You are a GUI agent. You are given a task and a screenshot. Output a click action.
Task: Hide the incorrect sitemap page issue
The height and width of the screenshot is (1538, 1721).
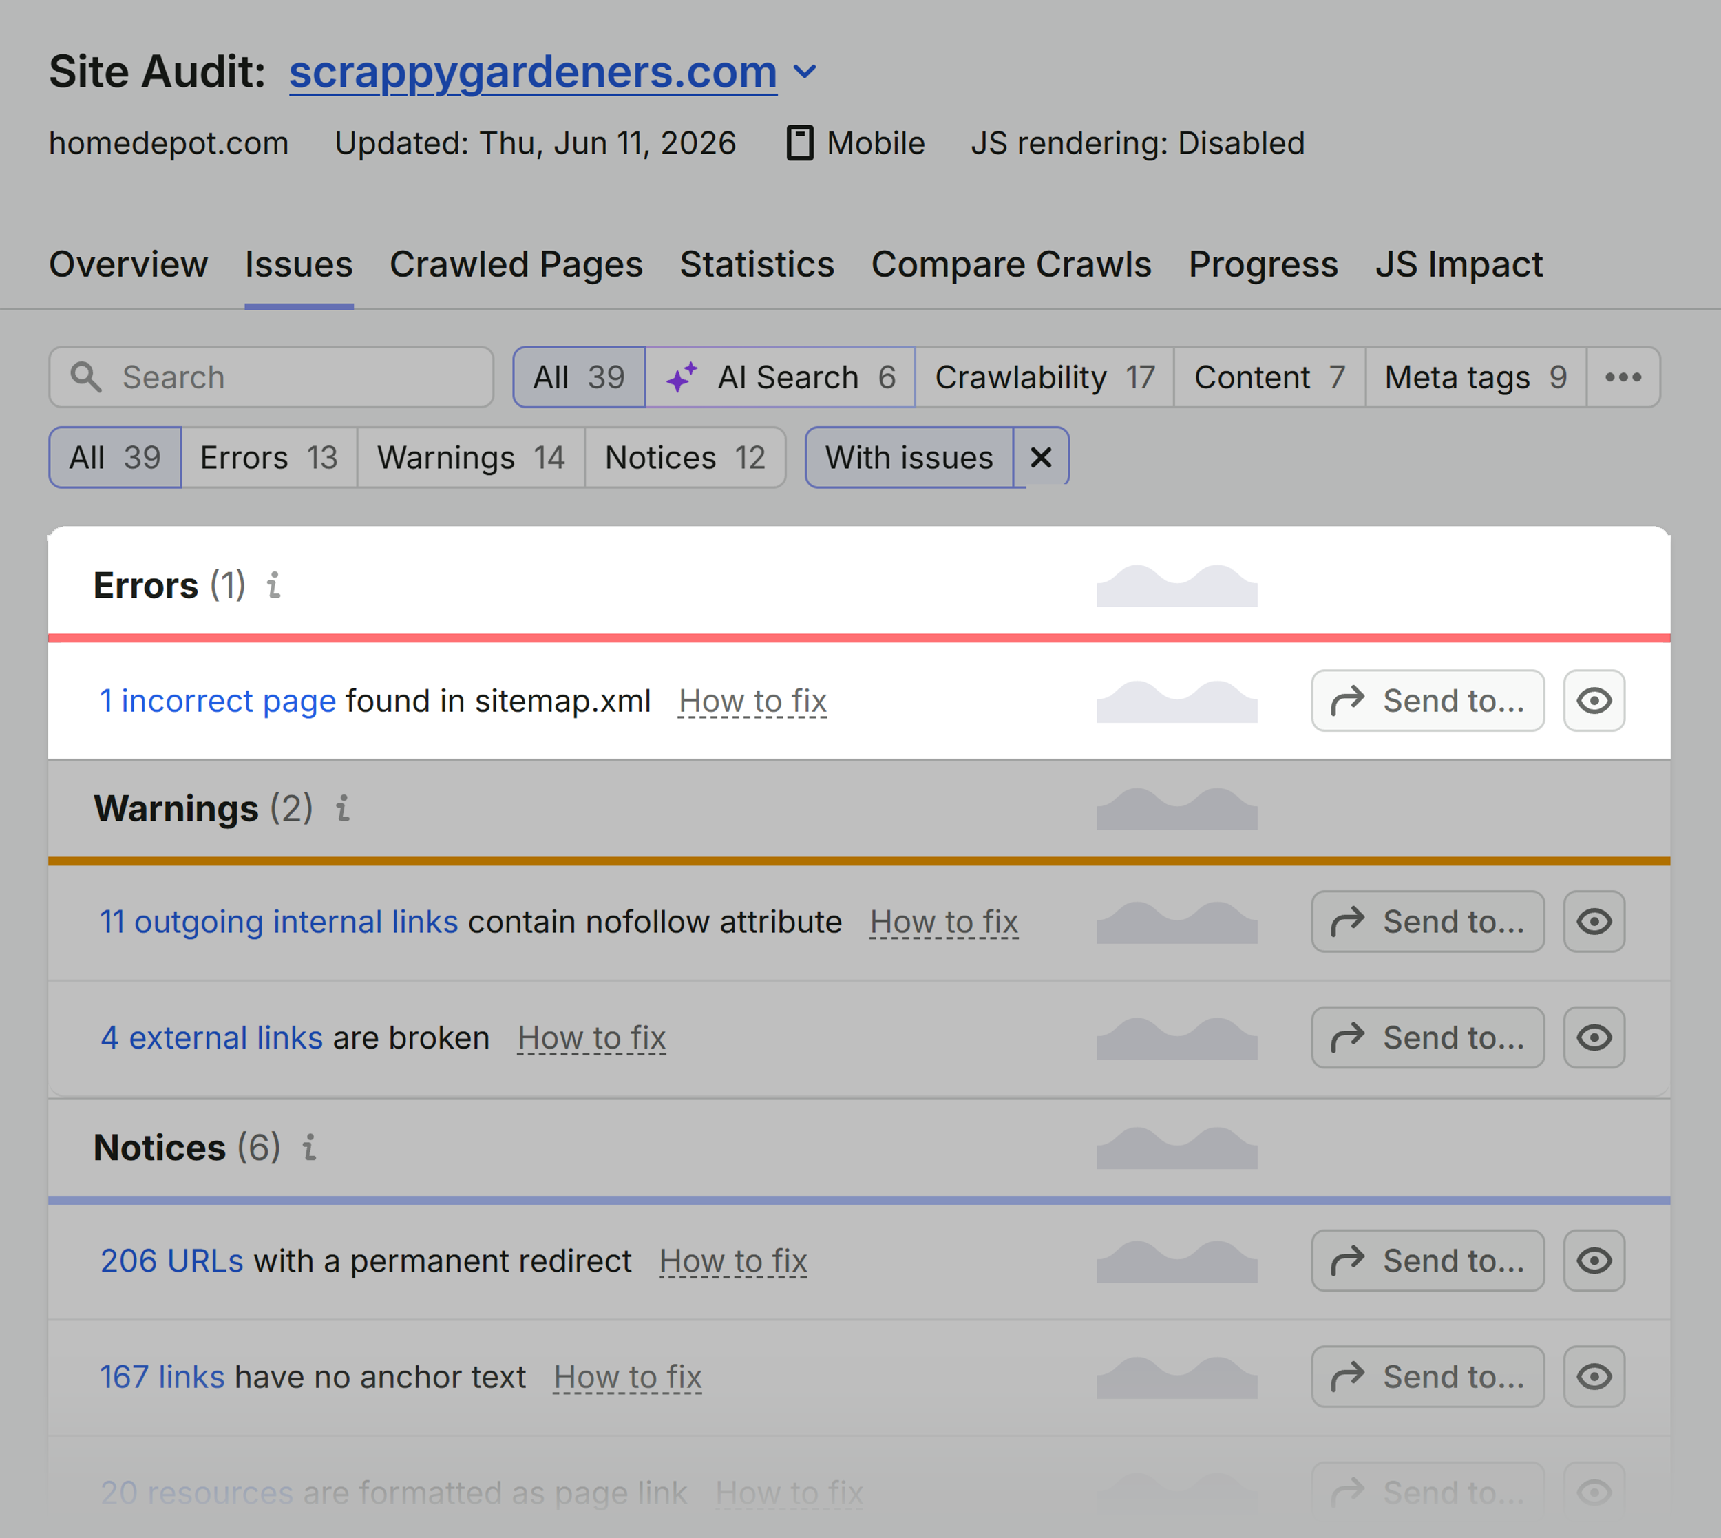click(1594, 701)
